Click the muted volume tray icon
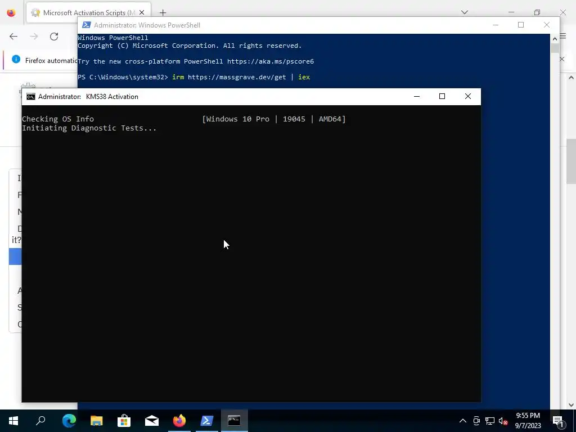This screenshot has height=432, width=576. tap(503, 421)
